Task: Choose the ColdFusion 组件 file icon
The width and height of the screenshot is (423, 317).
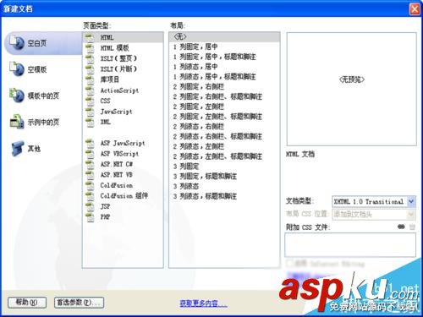Action: click(90, 195)
